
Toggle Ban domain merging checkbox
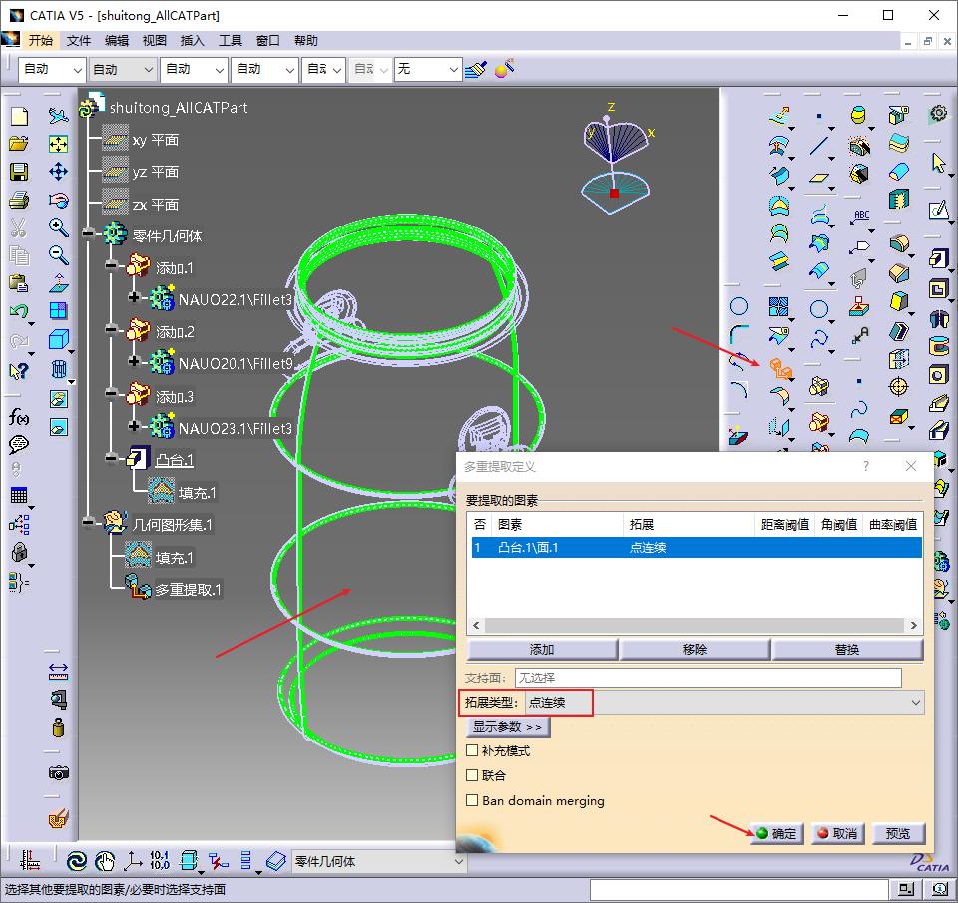point(472,800)
